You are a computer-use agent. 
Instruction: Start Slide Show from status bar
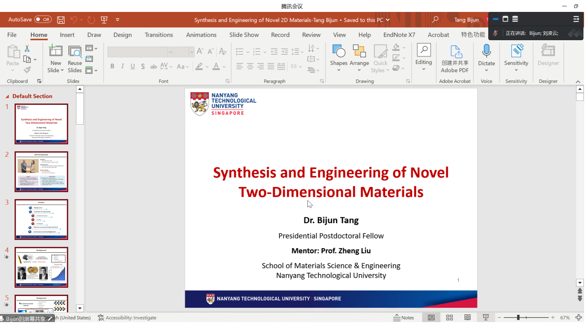click(x=486, y=318)
